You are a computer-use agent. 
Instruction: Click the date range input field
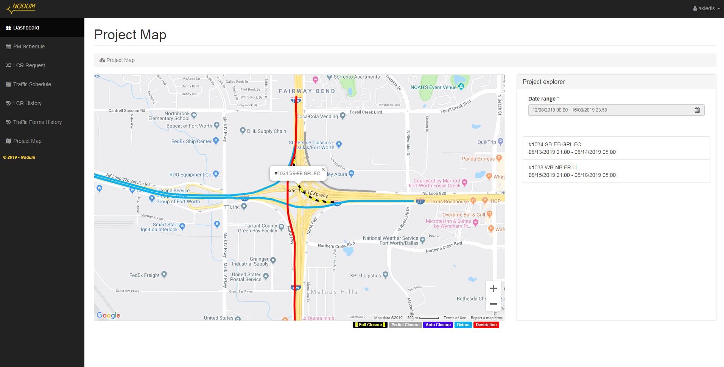(x=609, y=110)
